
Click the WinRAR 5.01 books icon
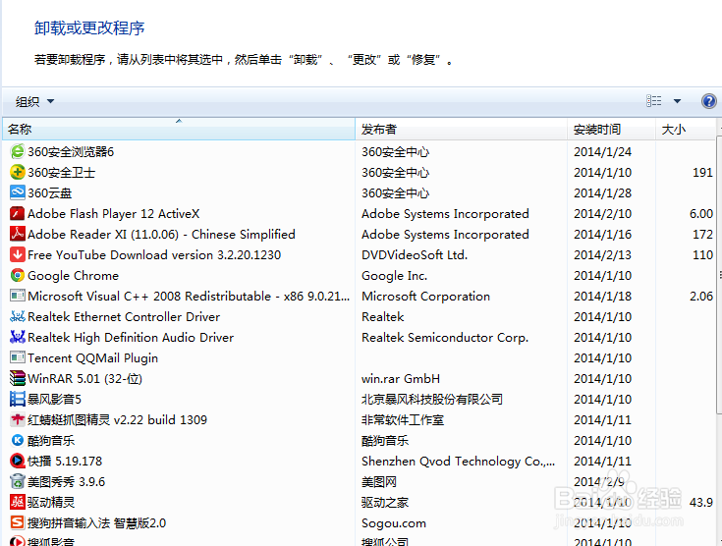[17, 378]
